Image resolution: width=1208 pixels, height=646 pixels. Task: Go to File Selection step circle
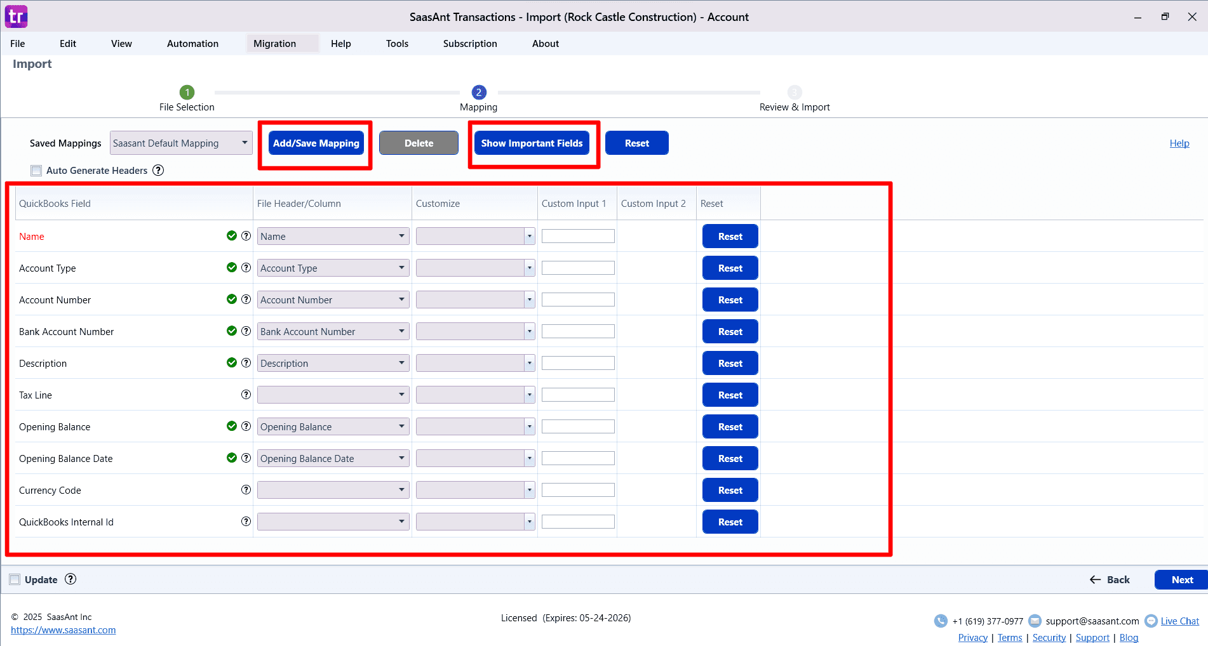point(187,93)
